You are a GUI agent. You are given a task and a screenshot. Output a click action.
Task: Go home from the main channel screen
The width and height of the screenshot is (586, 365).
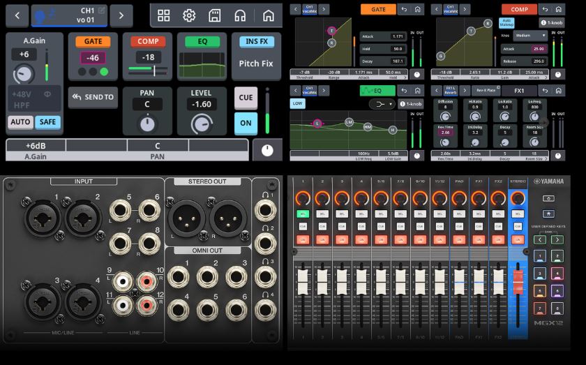point(268,15)
